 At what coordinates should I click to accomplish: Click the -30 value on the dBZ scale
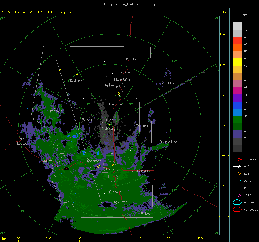(x=247, y=152)
